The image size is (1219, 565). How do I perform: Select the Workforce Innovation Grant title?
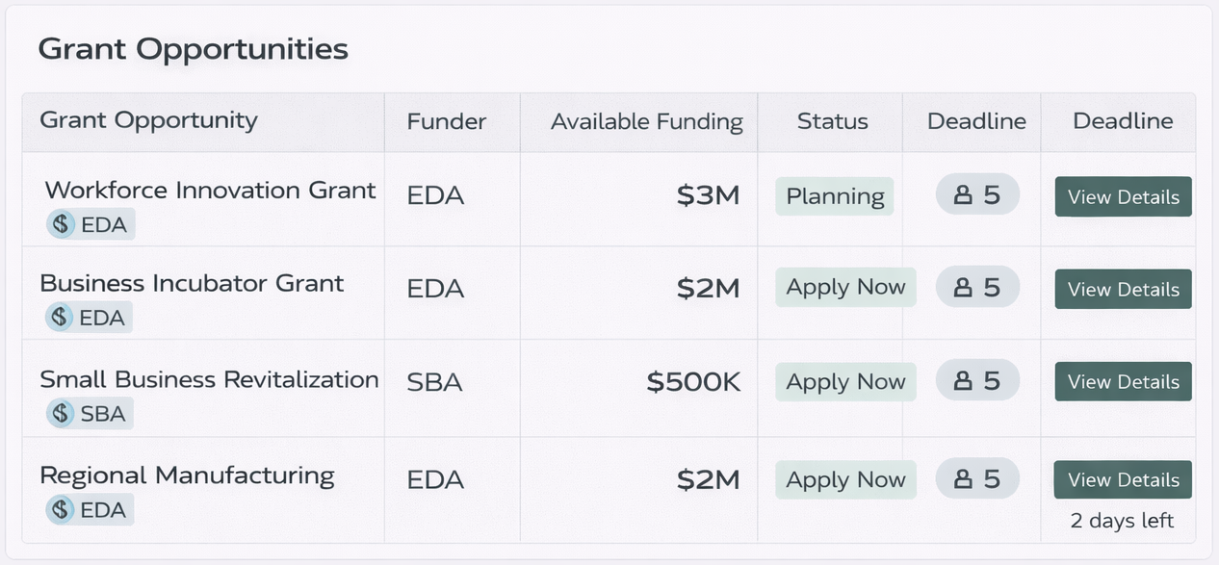pos(210,191)
